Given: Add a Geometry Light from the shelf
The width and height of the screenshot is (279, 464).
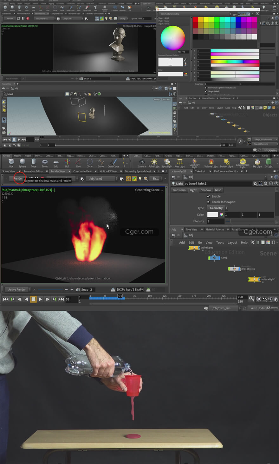Looking at the screenshot, I should [195, 163].
